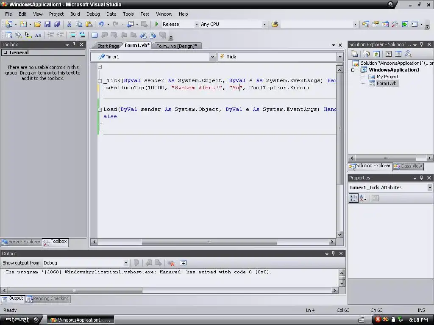Open the Show output from Debug dropdown
Viewport: 434px width, 325px height.
pos(125,263)
